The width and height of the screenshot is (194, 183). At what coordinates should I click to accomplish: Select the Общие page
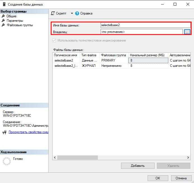[x=11, y=16]
